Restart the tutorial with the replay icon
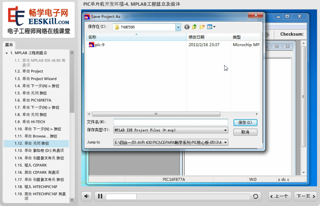This screenshot has width=320, height=206. click(255, 196)
